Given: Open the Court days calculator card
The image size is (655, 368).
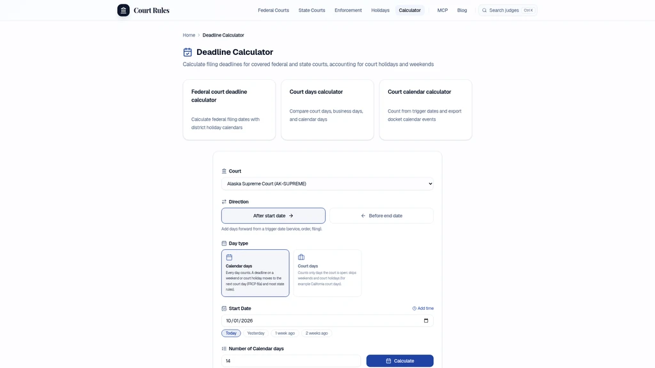Looking at the screenshot, I should [327, 110].
